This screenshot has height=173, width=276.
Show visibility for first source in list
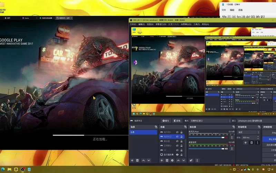[177, 132]
